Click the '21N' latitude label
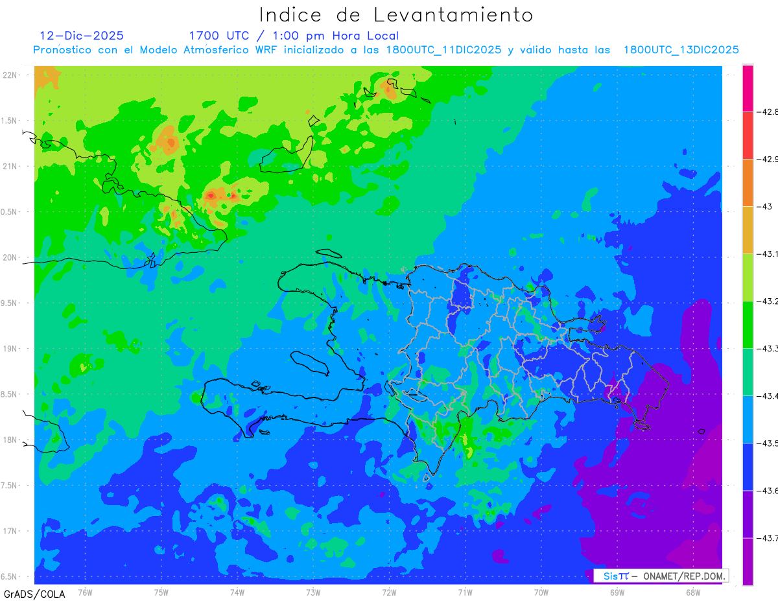 pyautogui.click(x=11, y=166)
